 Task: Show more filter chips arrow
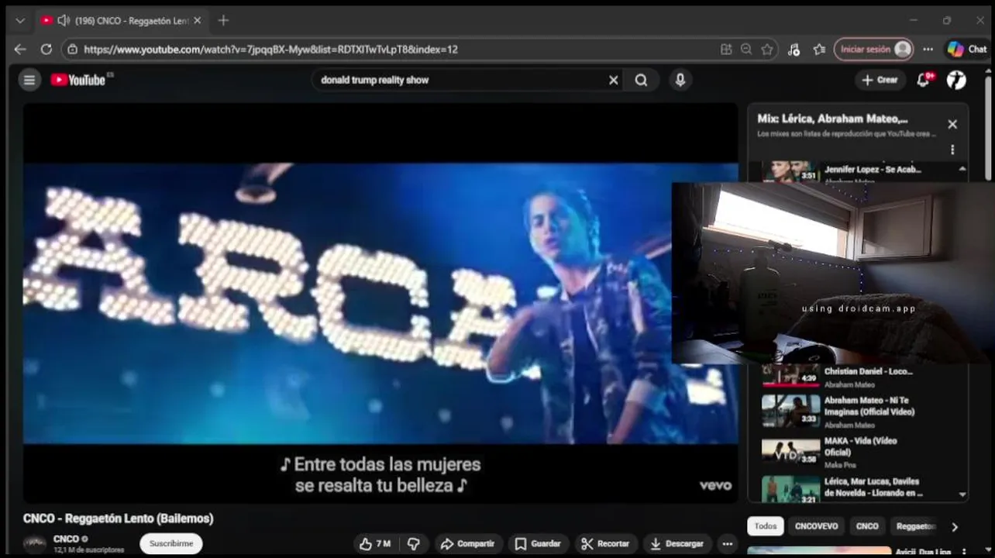(x=955, y=527)
